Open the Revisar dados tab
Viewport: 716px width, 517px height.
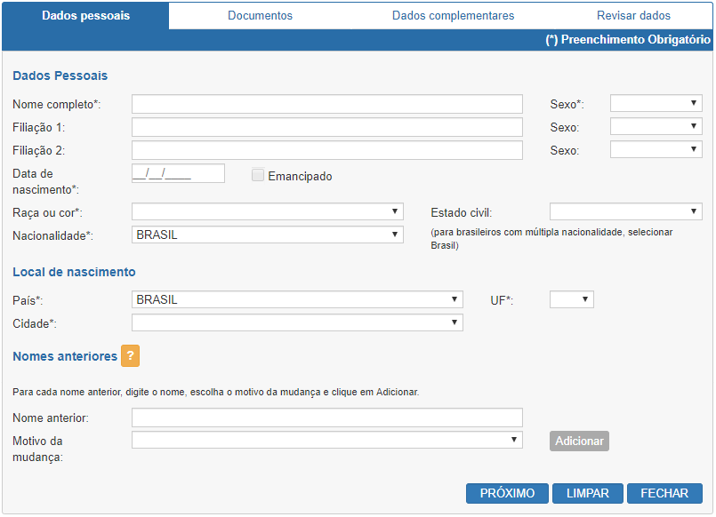(x=633, y=15)
